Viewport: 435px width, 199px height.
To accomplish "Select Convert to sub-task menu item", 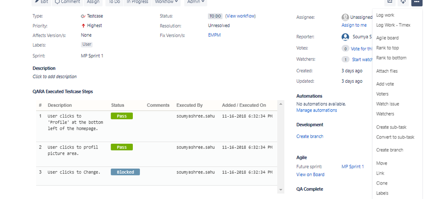I will coord(395,137).
